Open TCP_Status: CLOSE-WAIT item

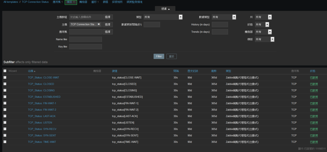(43, 78)
